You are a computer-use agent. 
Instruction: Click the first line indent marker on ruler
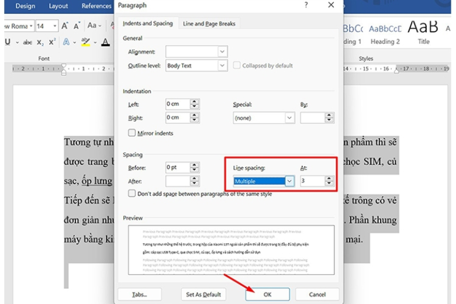tap(64, 66)
